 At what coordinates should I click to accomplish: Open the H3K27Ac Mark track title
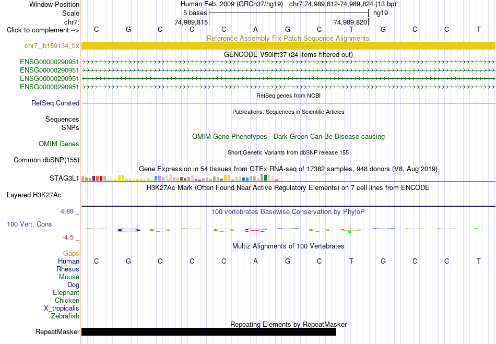click(x=288, y=188)
